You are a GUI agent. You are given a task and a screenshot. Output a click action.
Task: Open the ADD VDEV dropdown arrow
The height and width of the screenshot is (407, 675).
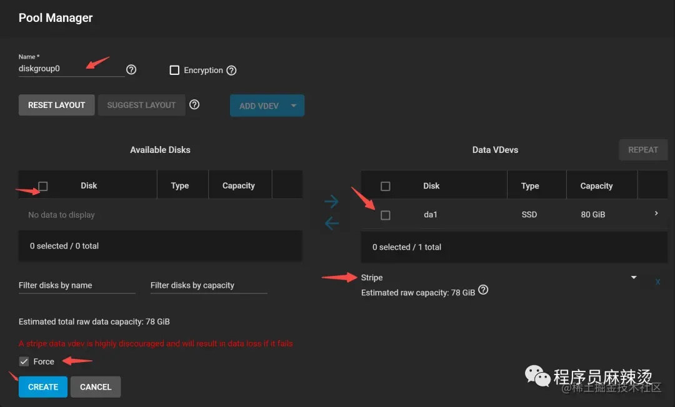[294, 105]
